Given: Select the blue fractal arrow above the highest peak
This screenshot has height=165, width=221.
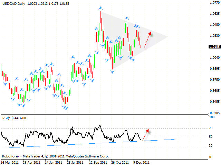Looking at the screenshot, I should [100, 8].
